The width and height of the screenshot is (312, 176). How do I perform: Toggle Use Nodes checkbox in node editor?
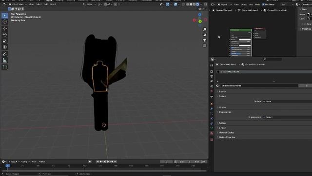[263, 4]
